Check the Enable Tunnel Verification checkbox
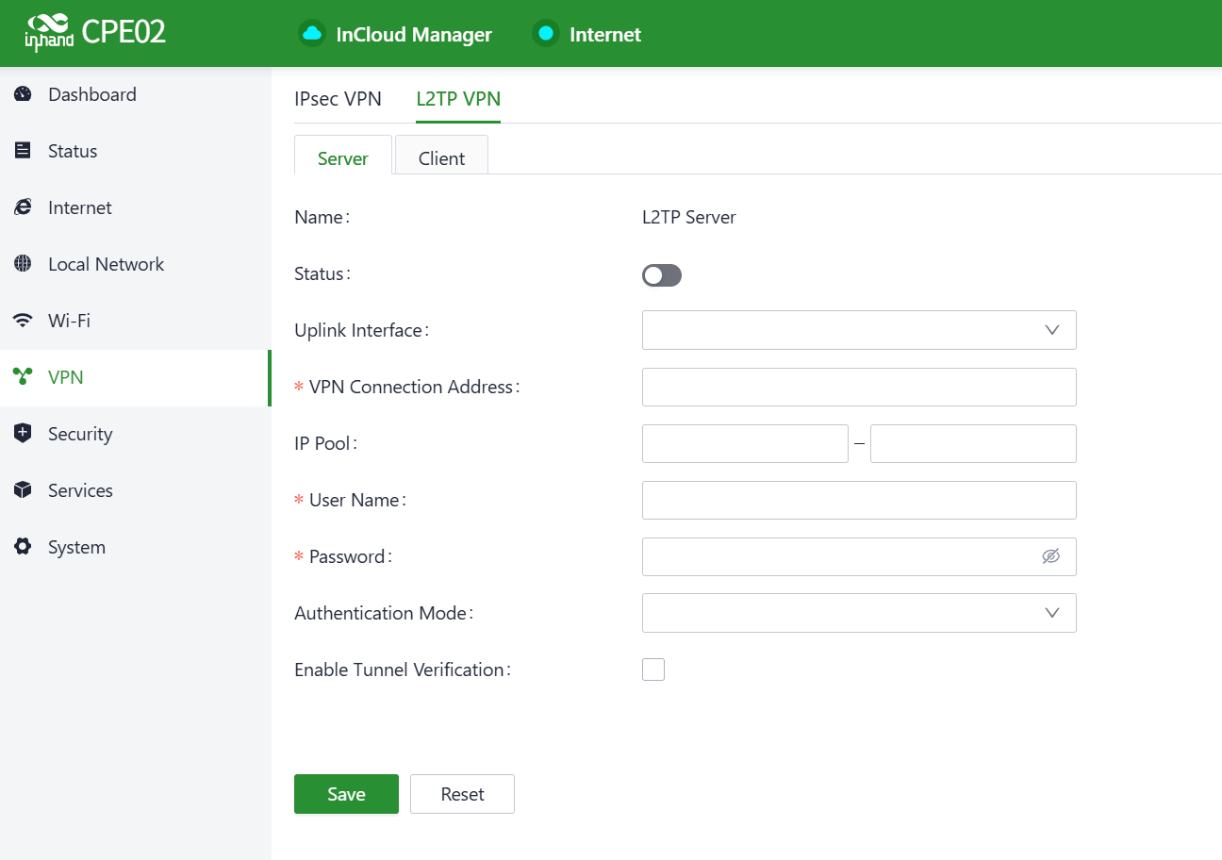The height and width of the screenshot is (860, 1222). click(x=653, y=670)
